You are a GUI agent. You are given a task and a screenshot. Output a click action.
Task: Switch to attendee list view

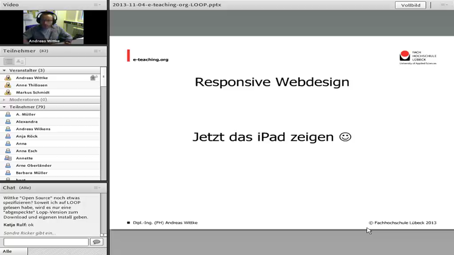click(x=9, y=61)
